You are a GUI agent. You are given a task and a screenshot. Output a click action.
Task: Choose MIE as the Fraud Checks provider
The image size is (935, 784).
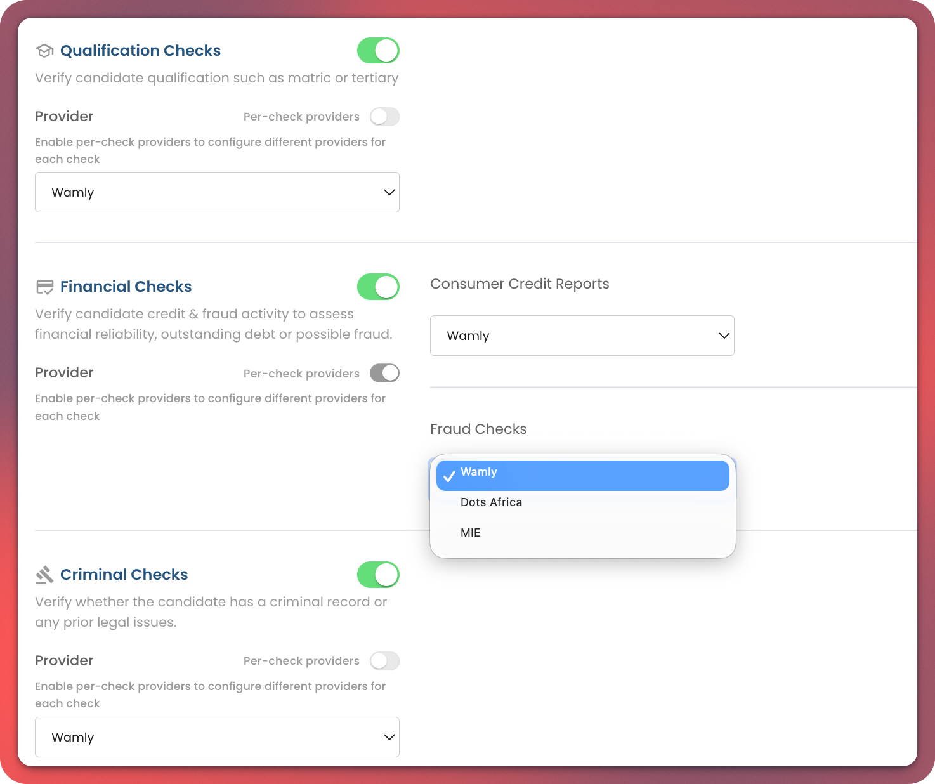471,533
